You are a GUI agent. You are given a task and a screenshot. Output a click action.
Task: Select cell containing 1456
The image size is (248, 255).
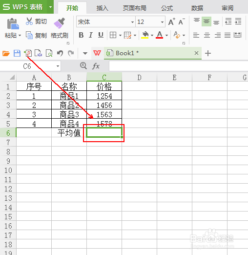[104, 105]
